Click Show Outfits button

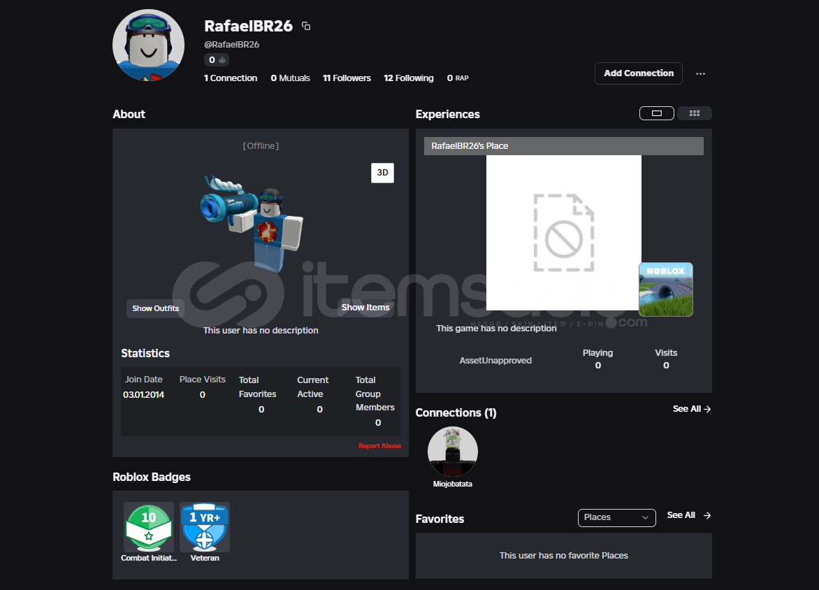(x=156, y=308)
